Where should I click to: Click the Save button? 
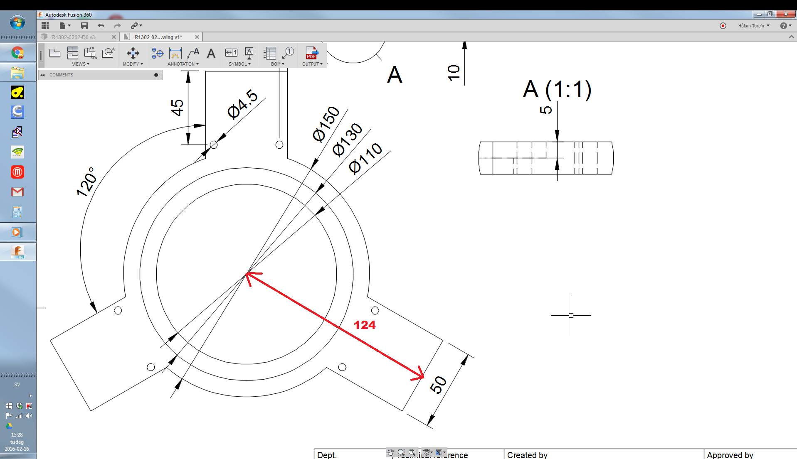(84, 26)
